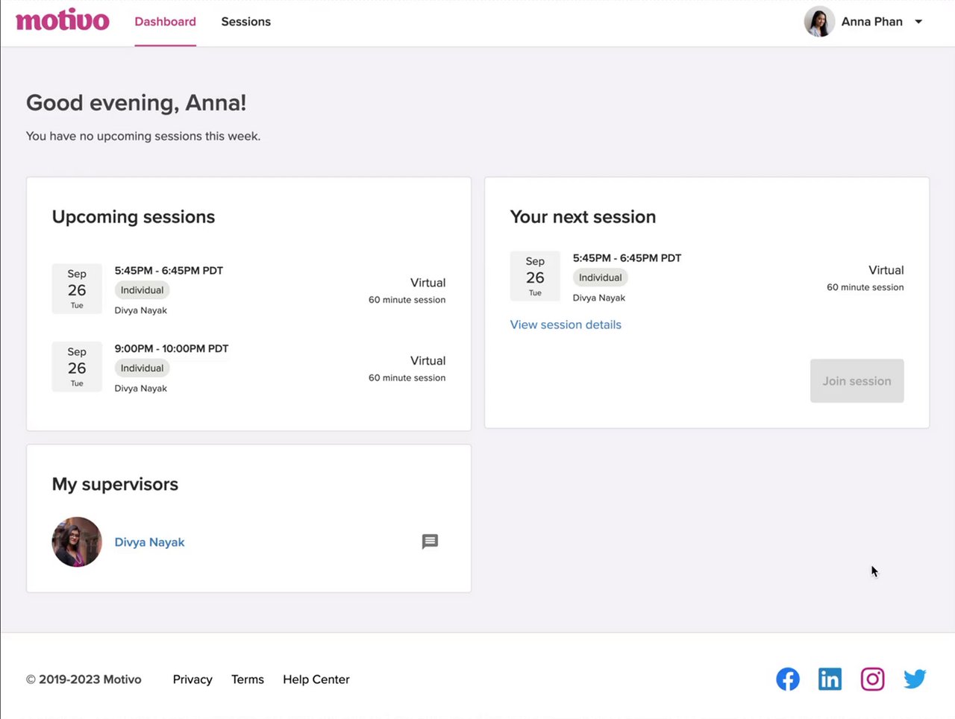Select the 5:45PM upcoming session entry

point(169,271)
